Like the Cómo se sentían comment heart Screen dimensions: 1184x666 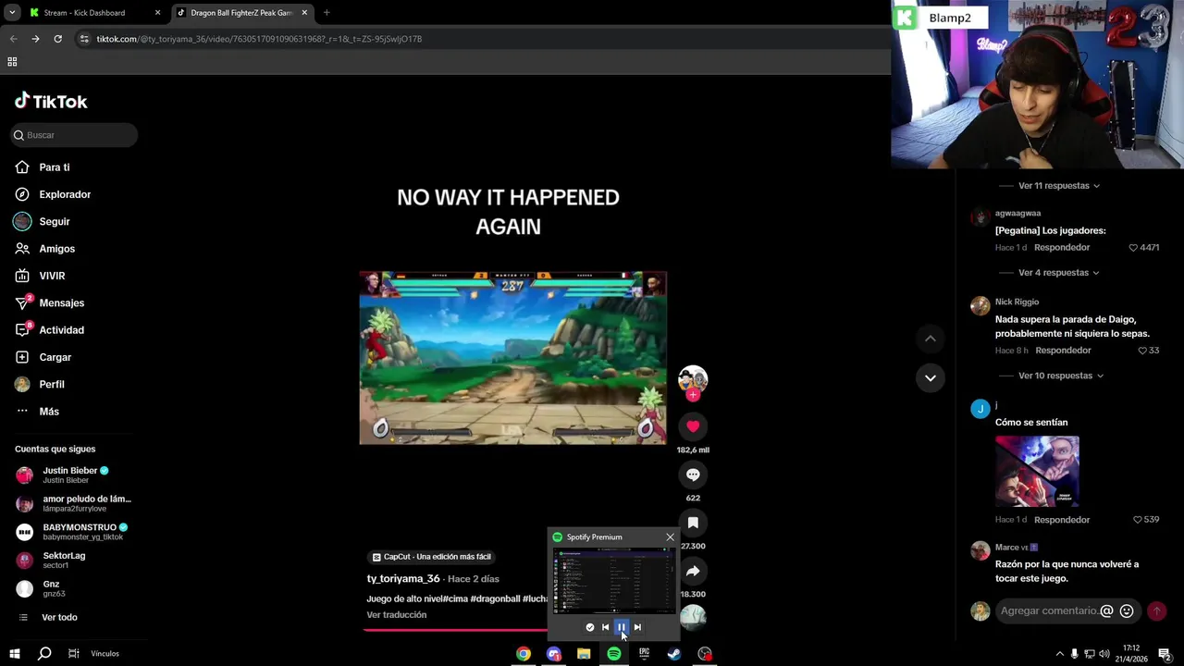(1138, 520)
